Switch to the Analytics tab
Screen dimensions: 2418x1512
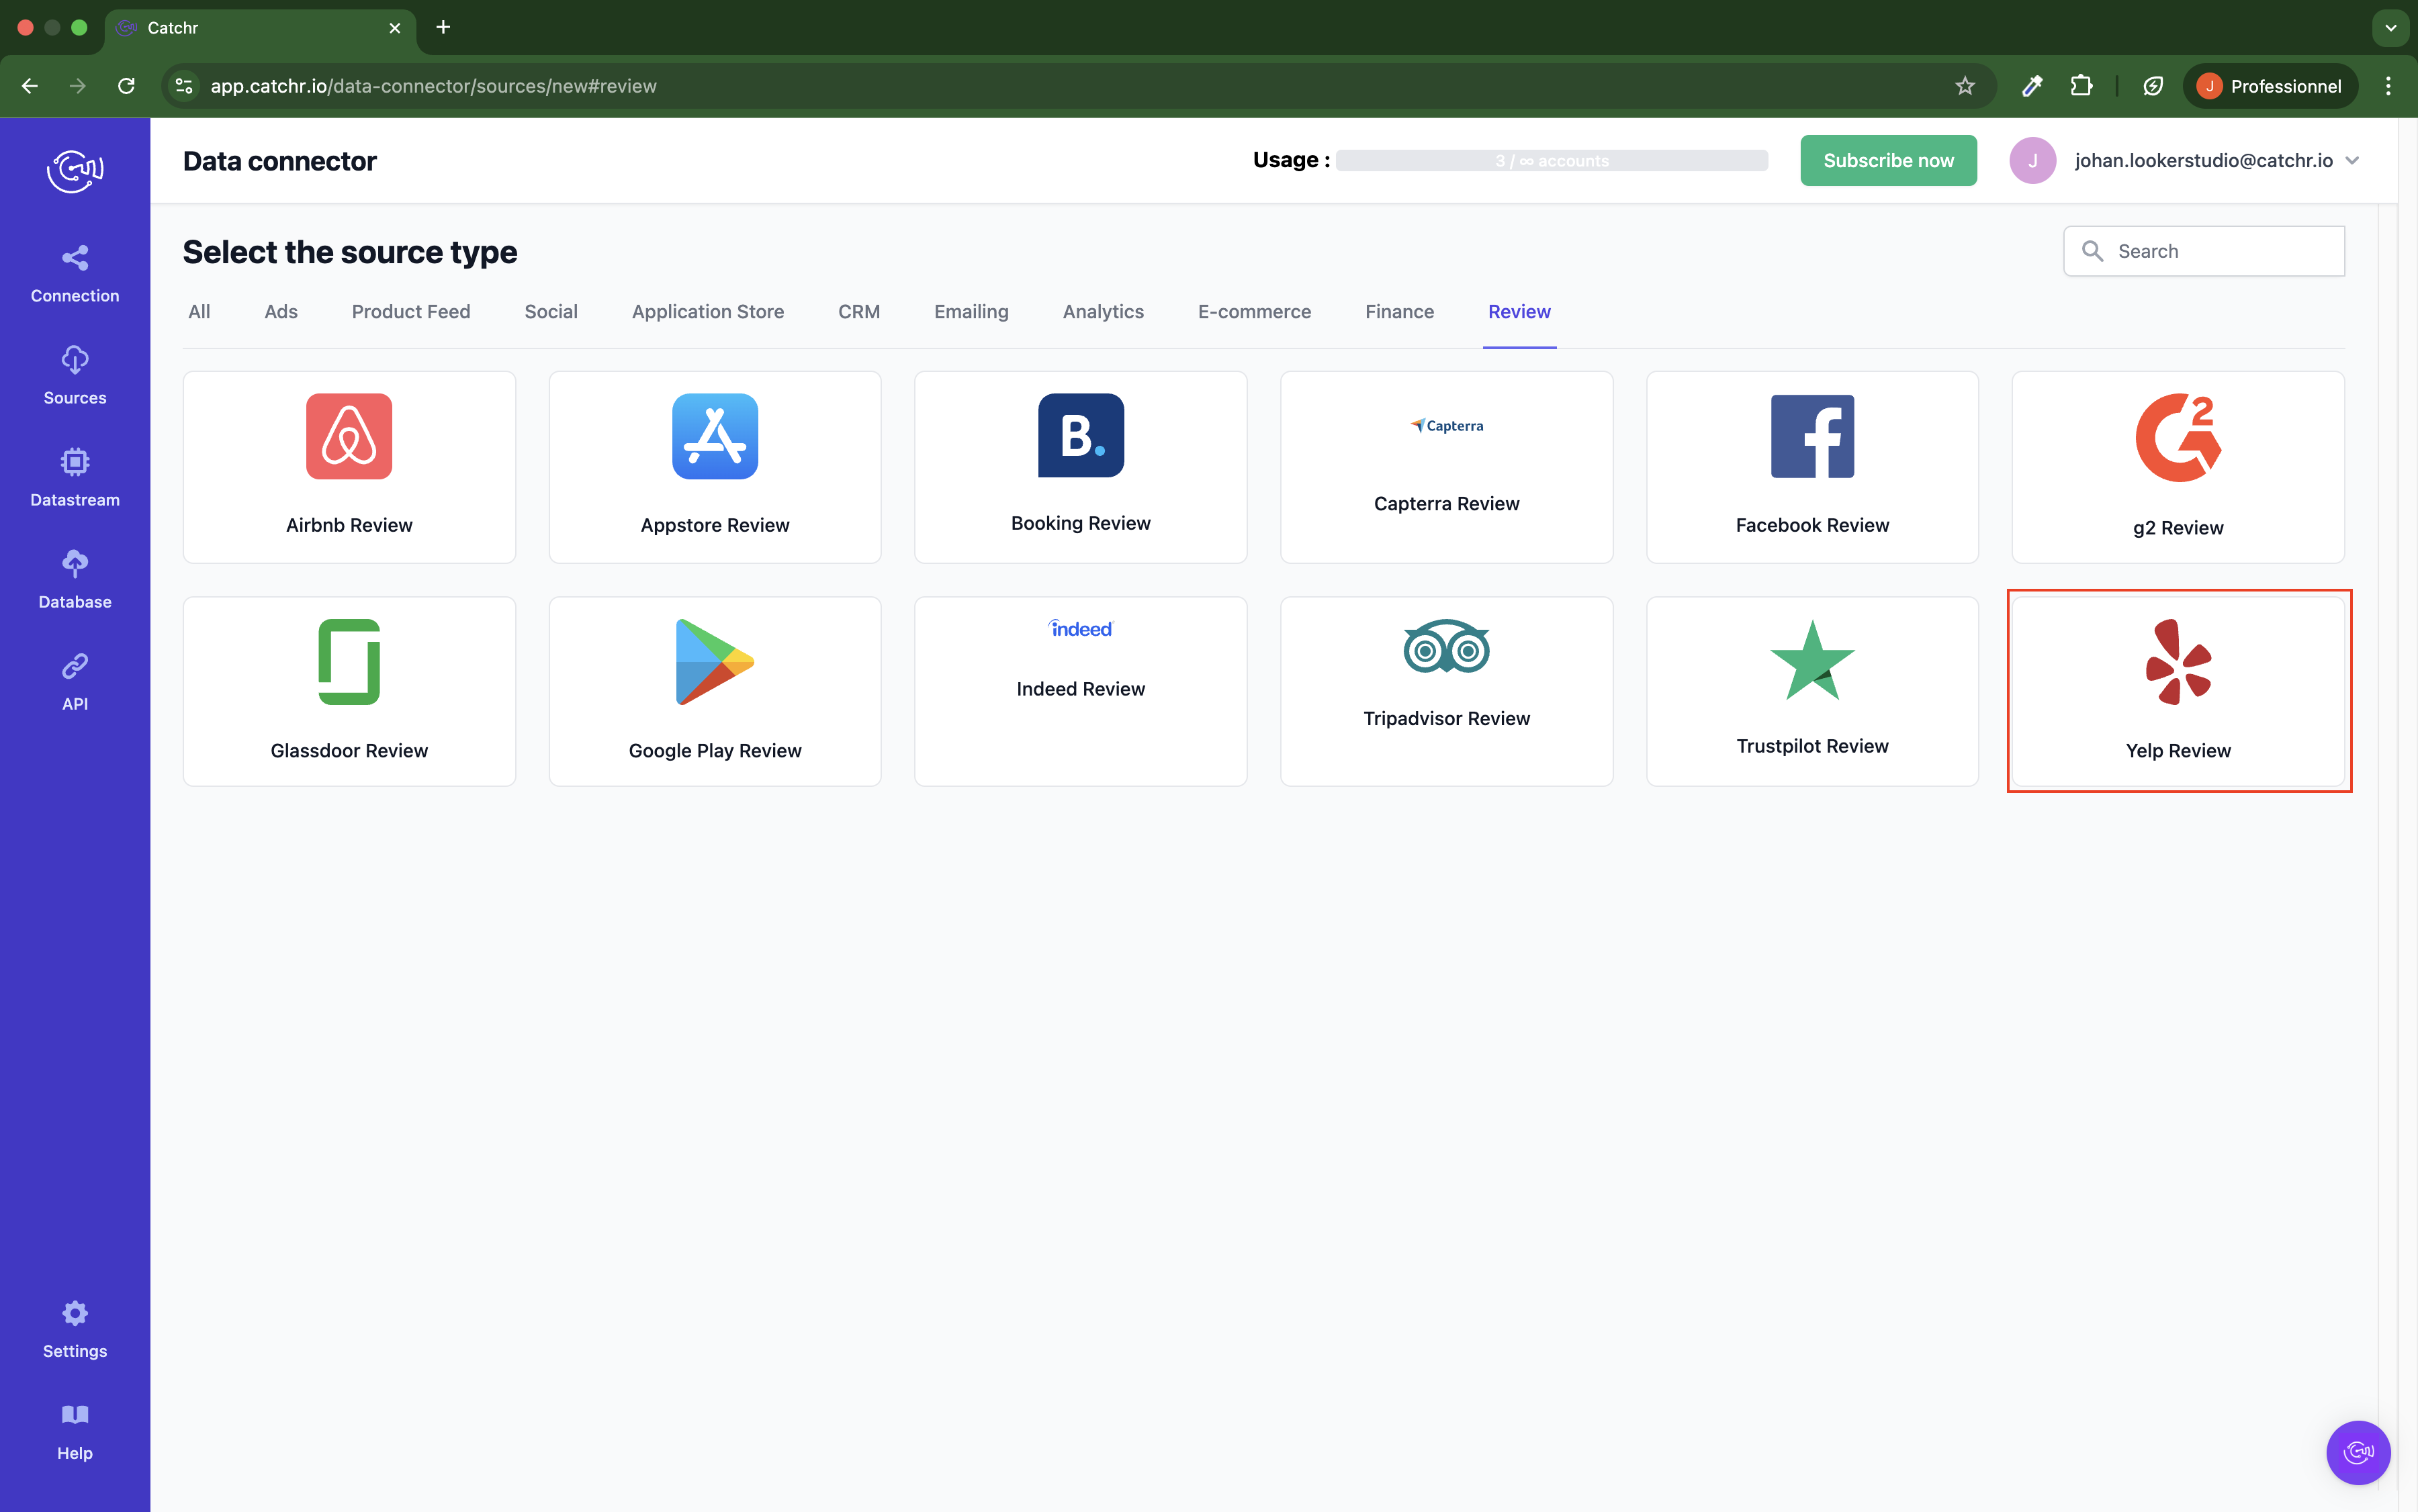[1104, 311]
